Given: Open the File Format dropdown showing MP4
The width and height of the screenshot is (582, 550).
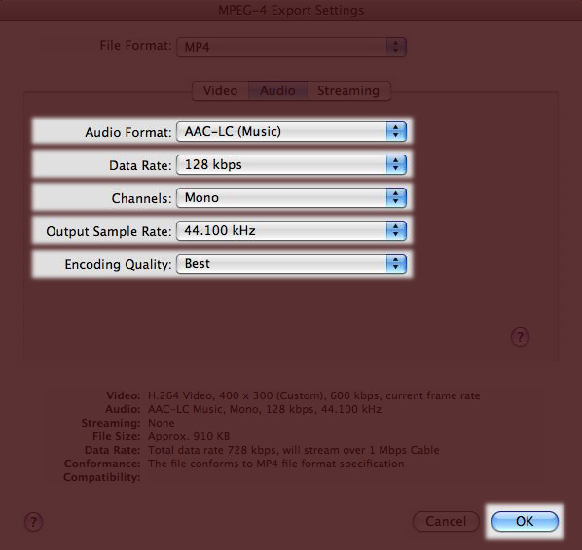Looking at the screenshot, I should [291, 47].
